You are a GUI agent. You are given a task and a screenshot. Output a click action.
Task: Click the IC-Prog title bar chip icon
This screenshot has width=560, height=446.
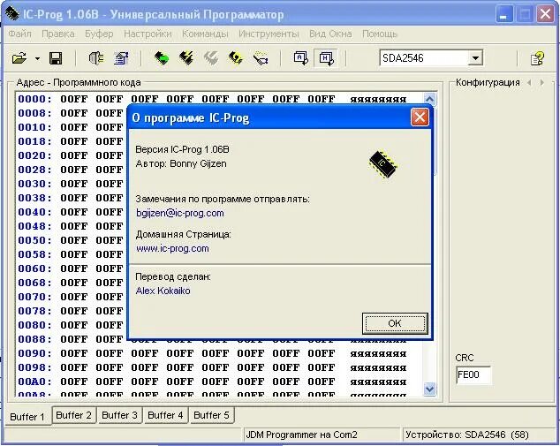12,14
